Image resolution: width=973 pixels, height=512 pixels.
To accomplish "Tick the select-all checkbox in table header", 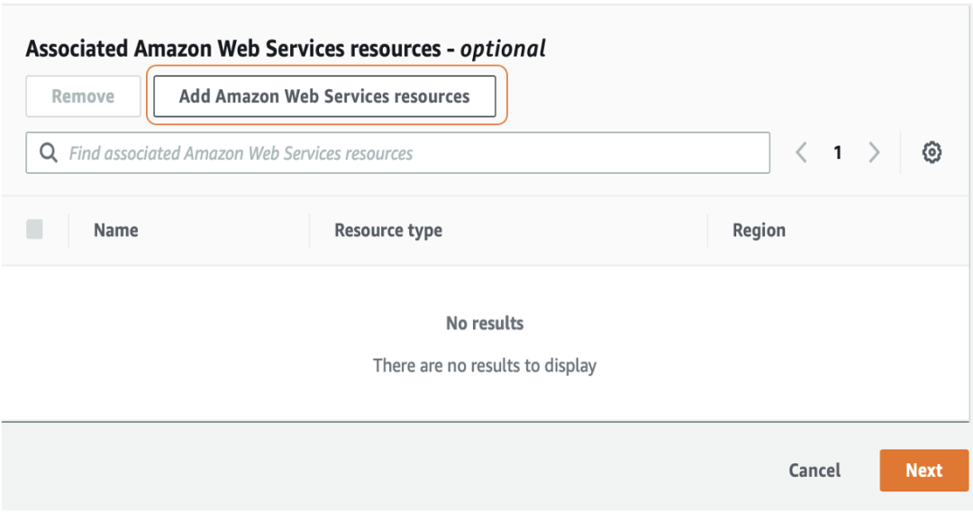I will (x=35, y=229).
